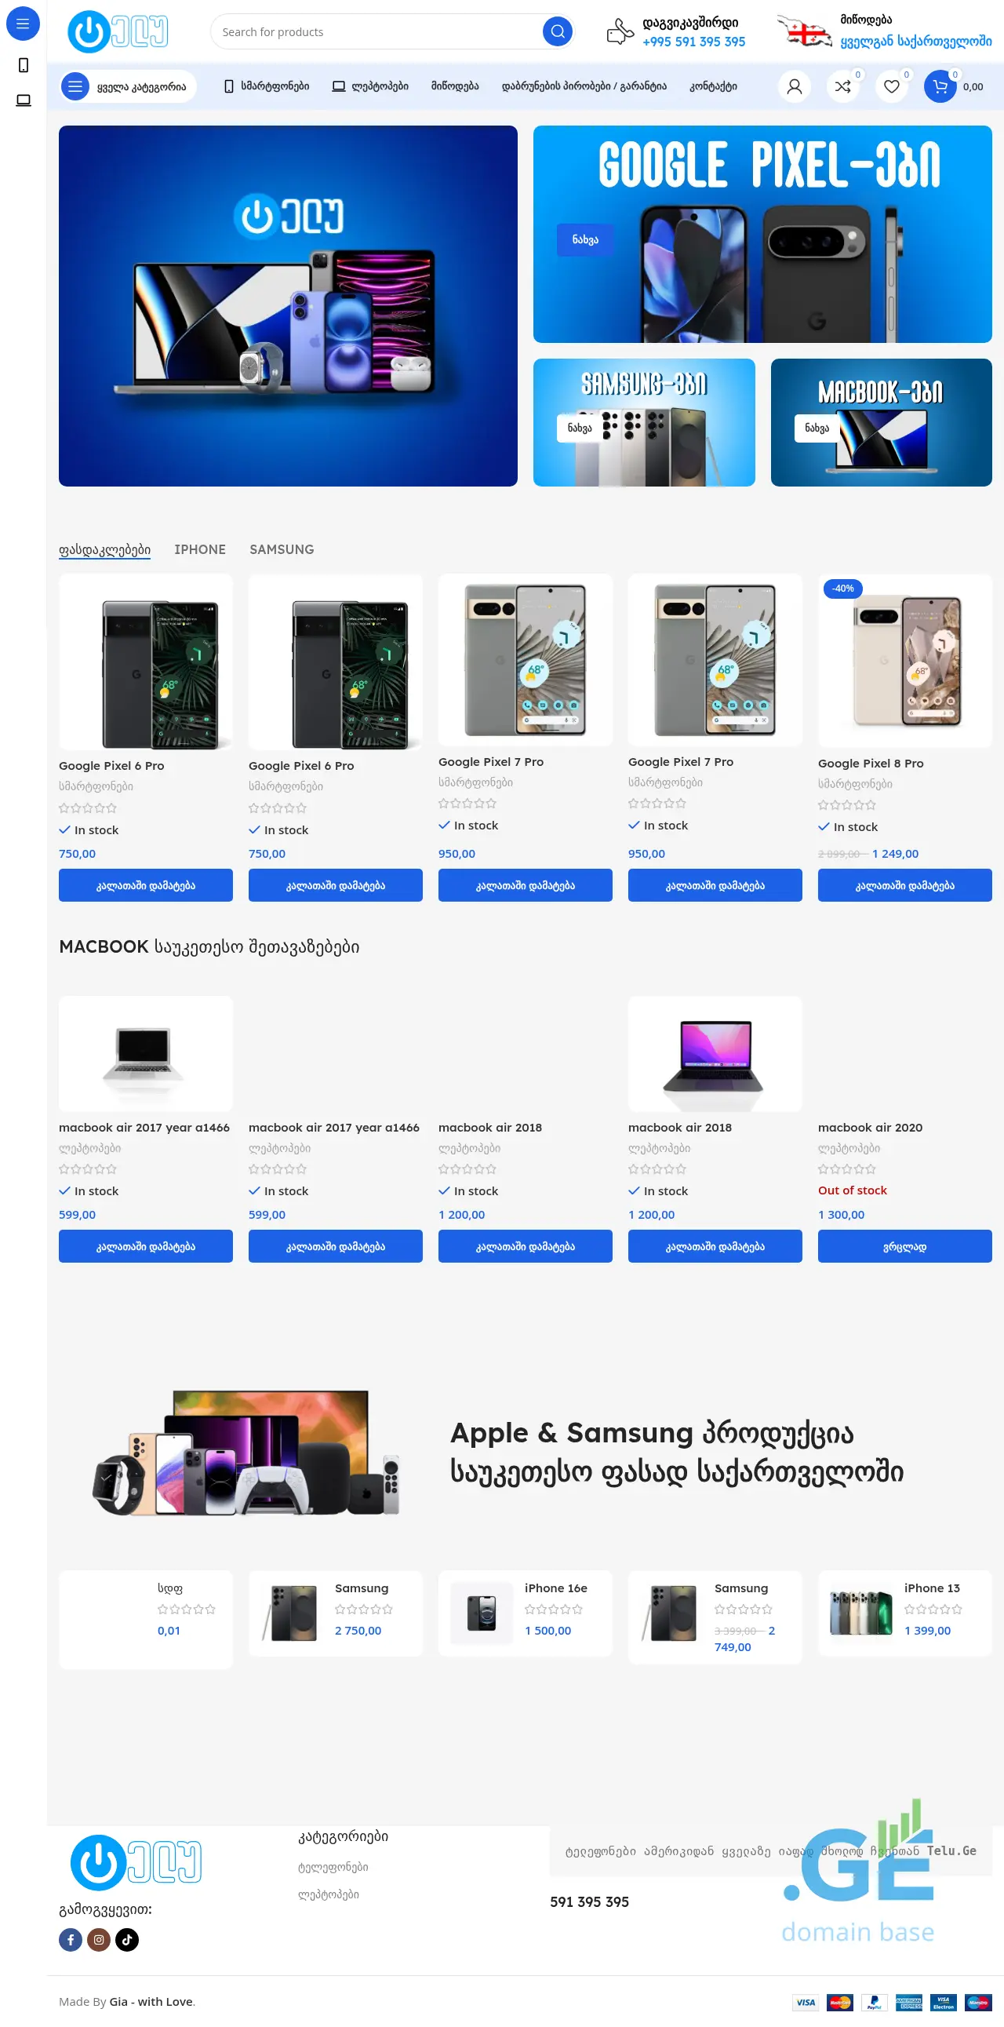Open the TikTok icon in footer

(x=127, y=1940)
